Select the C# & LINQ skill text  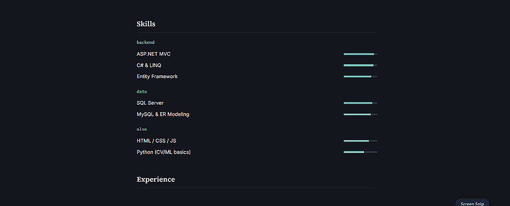149,65
